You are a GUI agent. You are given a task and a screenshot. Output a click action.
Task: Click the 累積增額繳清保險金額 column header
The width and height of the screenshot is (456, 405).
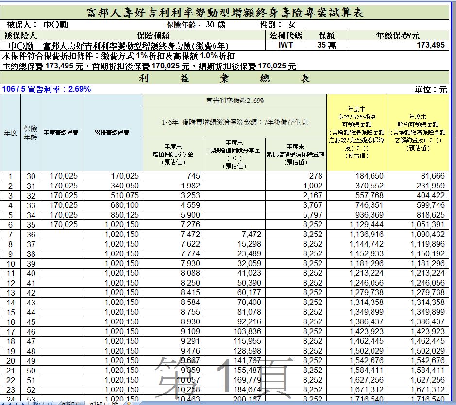(x=296, y=154)
